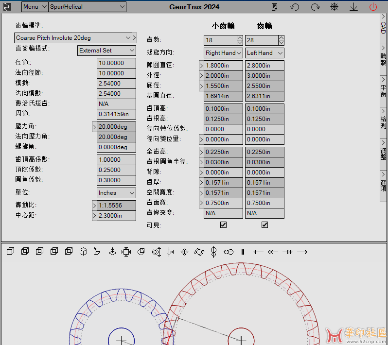Expand arrow next to 齒面寬 0.7500in

(201, 203)
